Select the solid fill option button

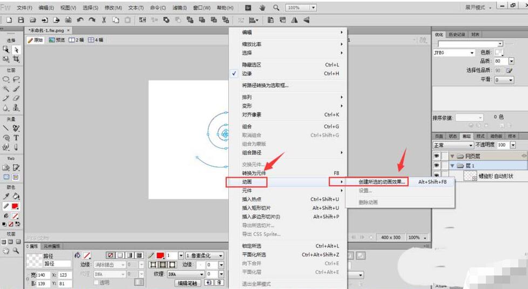pos(120,256)
